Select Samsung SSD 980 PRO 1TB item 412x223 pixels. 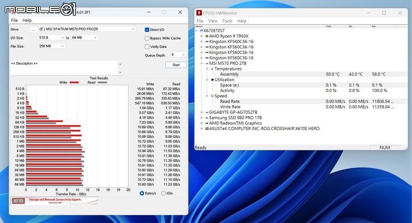click(235, 118)
